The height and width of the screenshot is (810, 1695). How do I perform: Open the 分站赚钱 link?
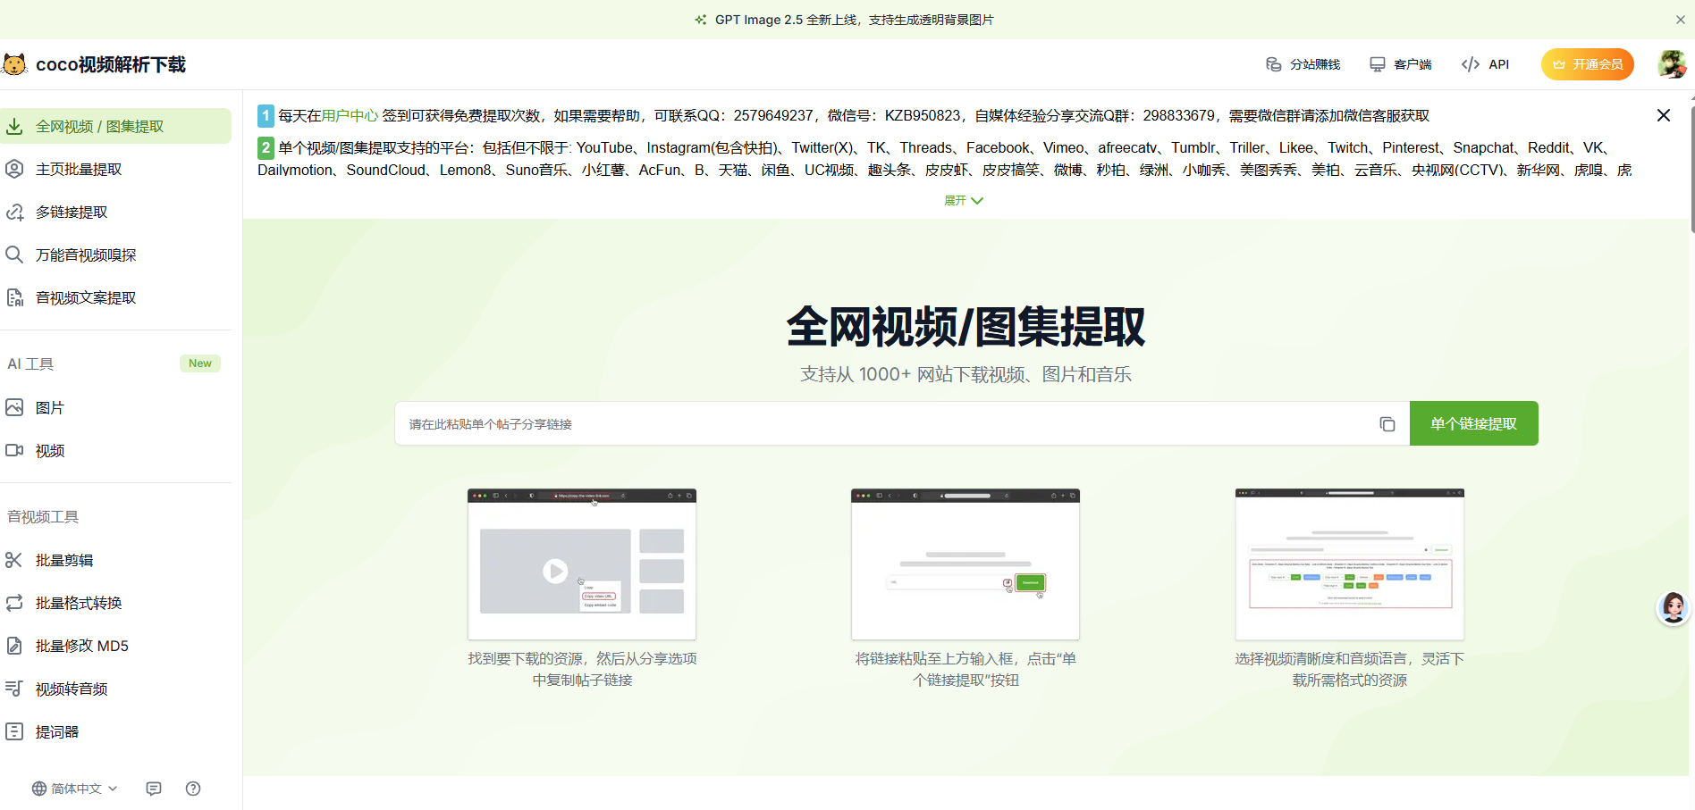(x=1303, y=64)
